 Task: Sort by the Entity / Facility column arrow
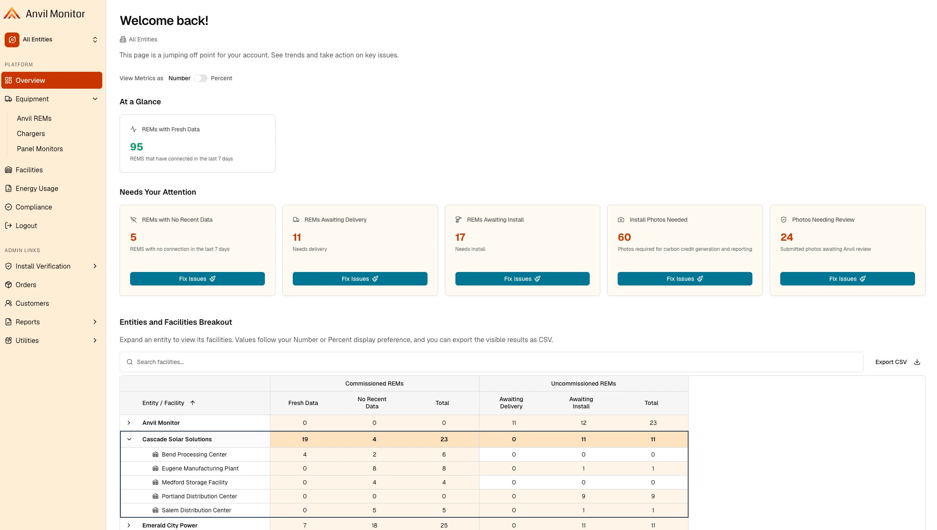(193, 403)
